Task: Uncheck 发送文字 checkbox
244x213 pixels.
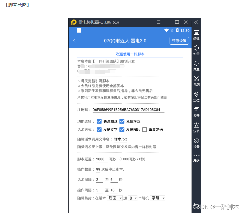Action: click(x=99, y=130)
